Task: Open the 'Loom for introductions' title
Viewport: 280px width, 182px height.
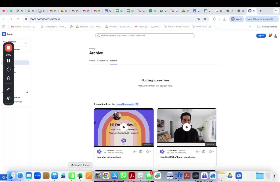Action: [x=109, y=157]
